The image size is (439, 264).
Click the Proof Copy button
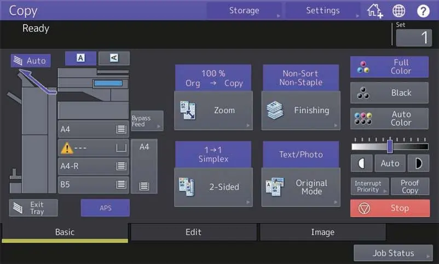(x=410, y=186)
